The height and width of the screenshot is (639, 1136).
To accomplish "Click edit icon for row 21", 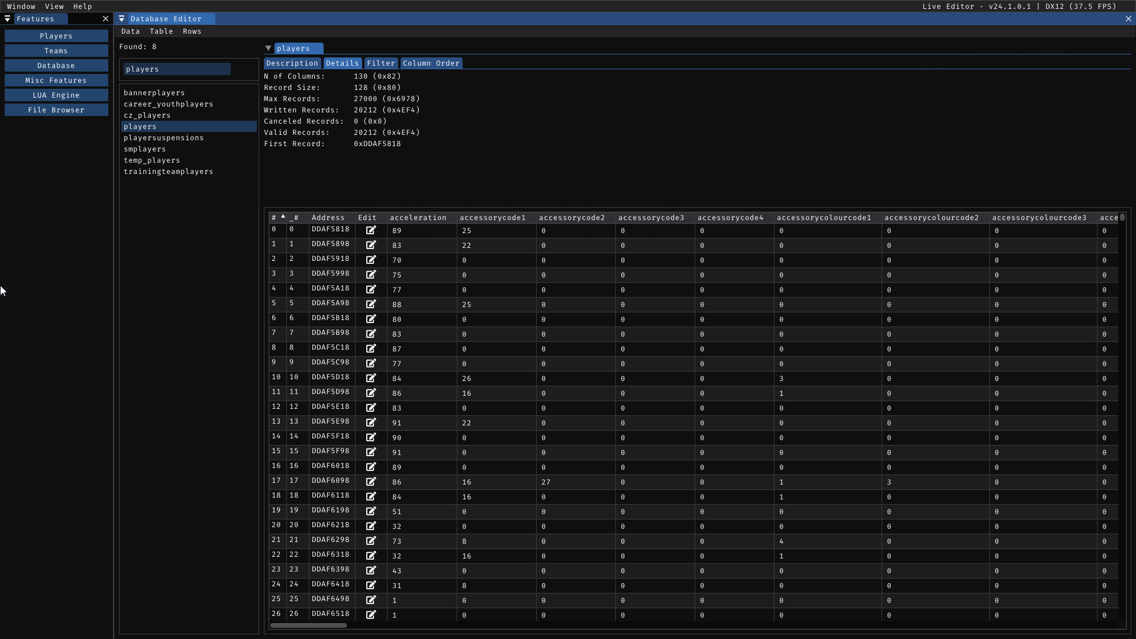I will coord(371,541).
